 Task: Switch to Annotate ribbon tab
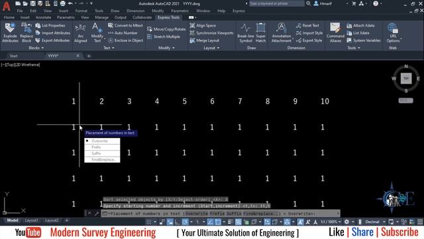click(43, 17)
